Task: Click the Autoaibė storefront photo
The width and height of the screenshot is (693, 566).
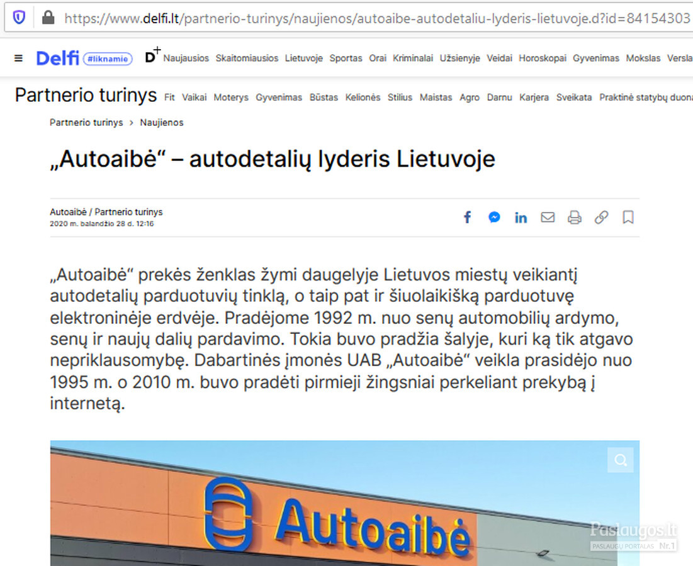Action: pos(345,503)
